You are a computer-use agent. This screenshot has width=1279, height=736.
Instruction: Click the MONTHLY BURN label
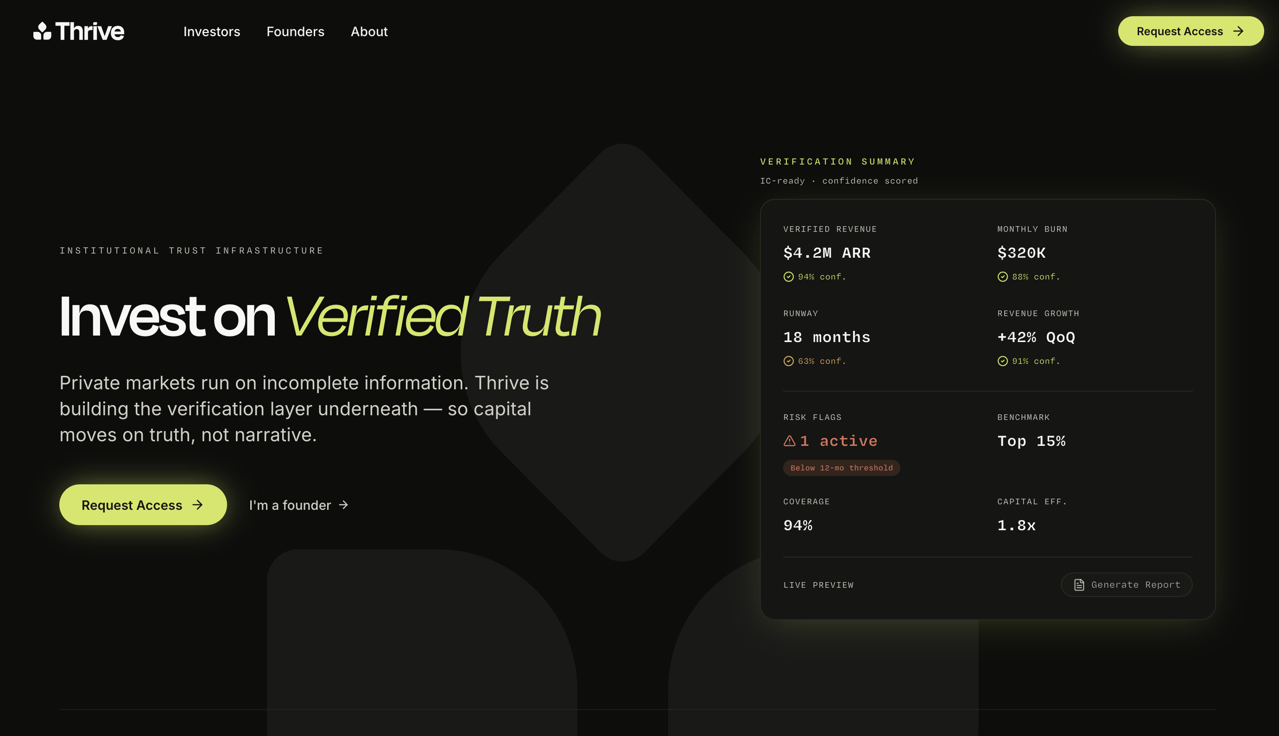1032,229
